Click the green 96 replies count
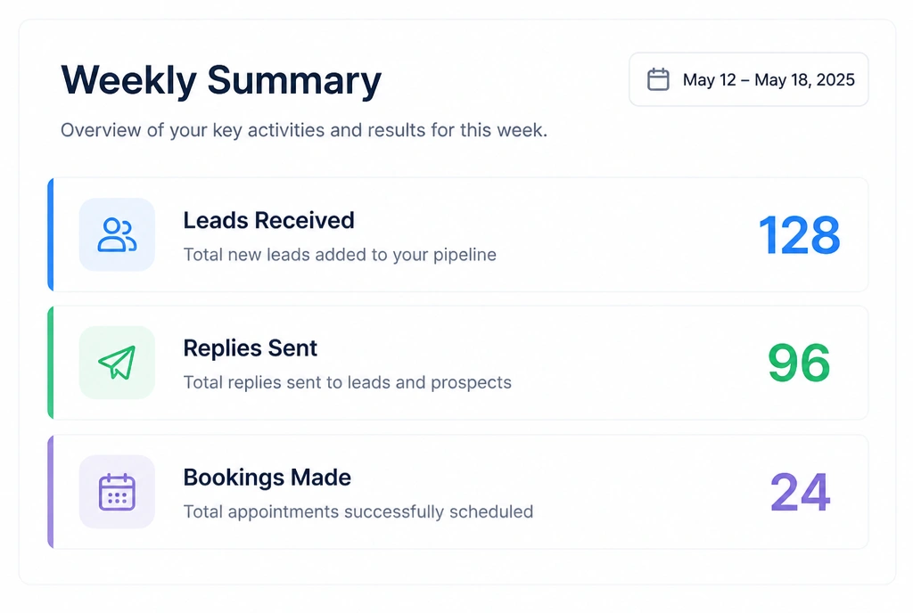The height and width of the screenshot is (613, 913). coord(798,363)
